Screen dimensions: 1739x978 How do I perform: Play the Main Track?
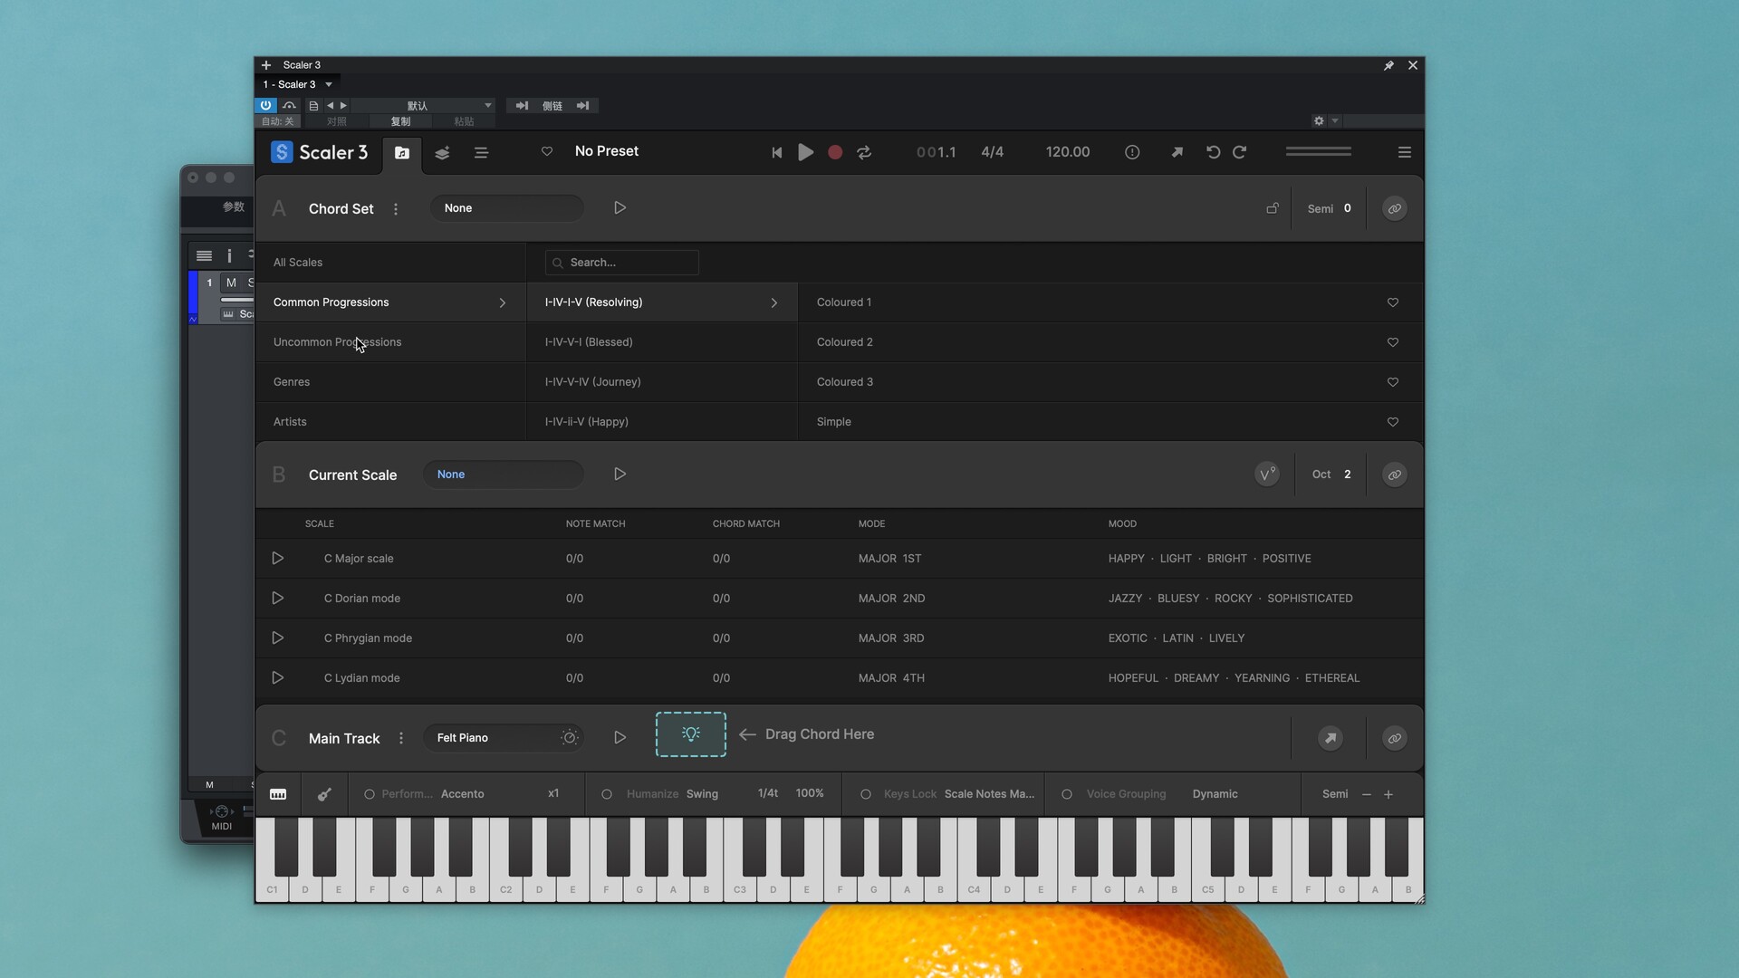(620, 738)
